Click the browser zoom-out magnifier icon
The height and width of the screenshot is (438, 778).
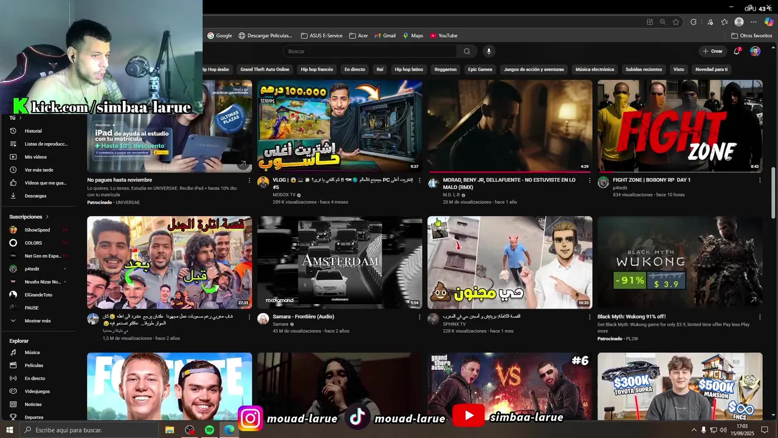click(663, 21)
